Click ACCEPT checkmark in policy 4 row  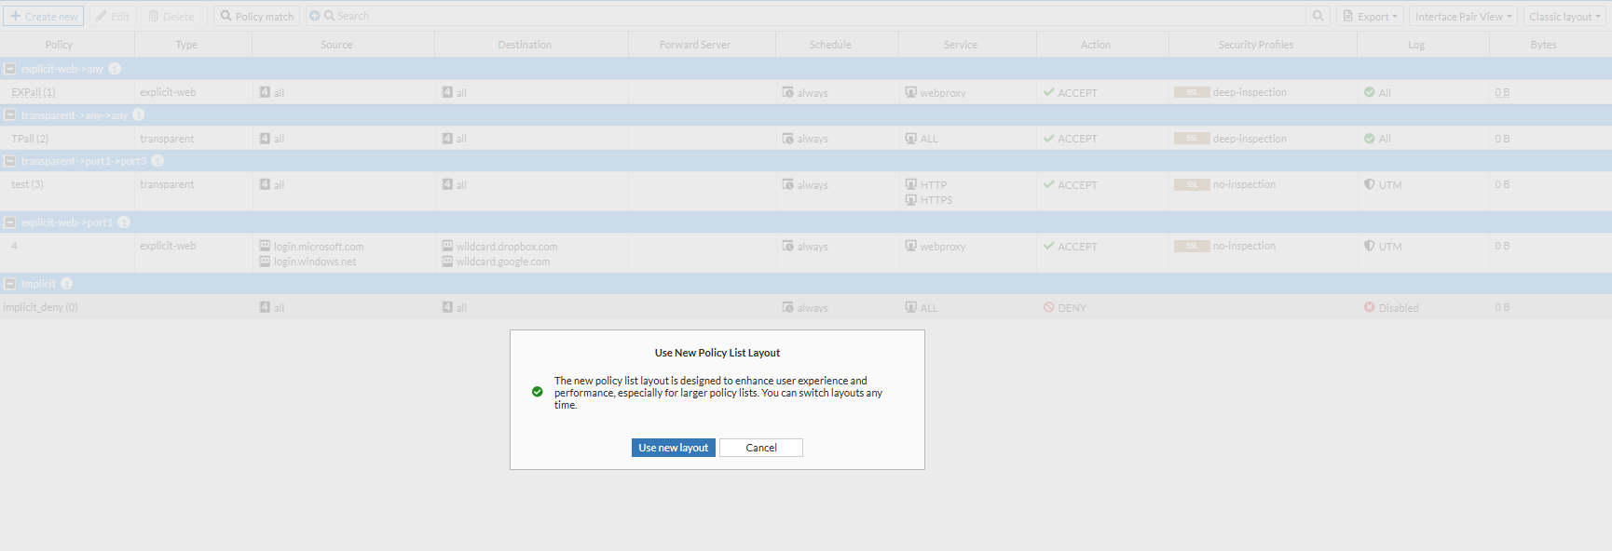point(1049,246)
